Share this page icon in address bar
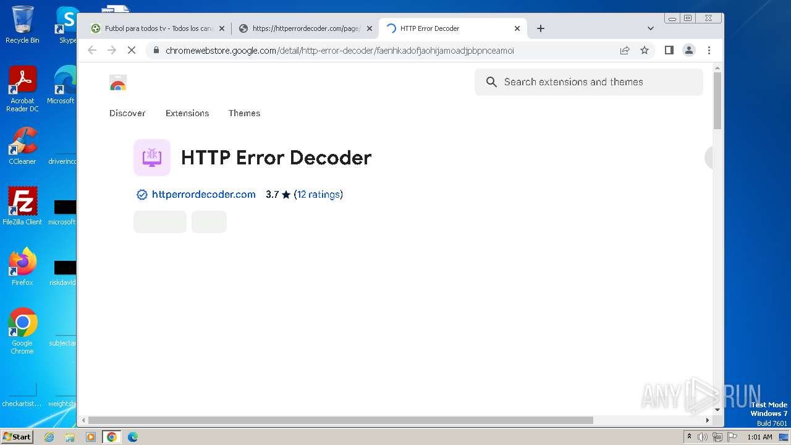Viewport: 791px width, 445px height. (x=625, y=50)
